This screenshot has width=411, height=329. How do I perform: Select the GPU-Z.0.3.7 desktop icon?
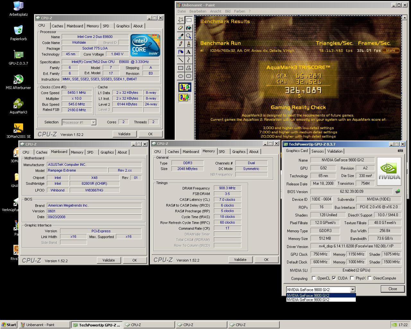pyautogui.click(x=18, y=58)
